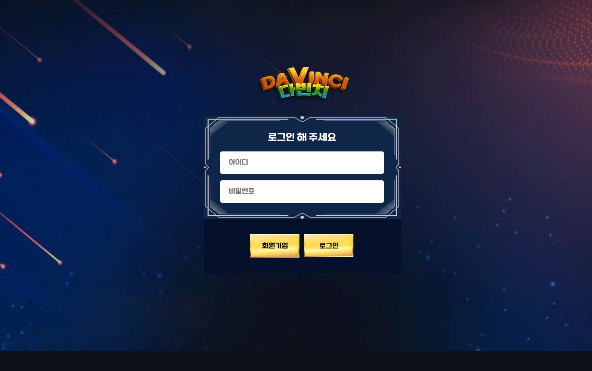Click the 로그인 해 주세요 heading
This screenshot has height=371, width=592.
click(302, 137)
